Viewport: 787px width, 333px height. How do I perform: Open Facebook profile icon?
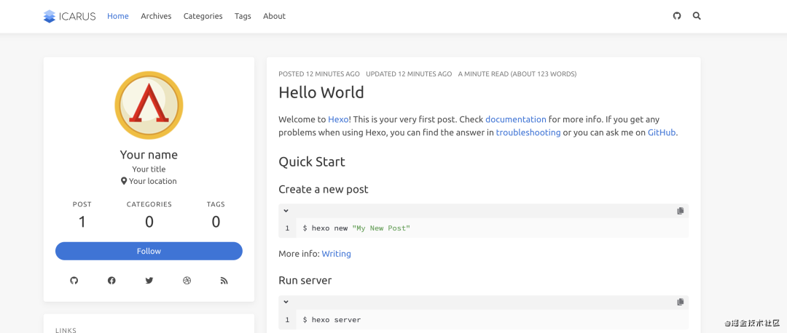(x=111, y=281)
